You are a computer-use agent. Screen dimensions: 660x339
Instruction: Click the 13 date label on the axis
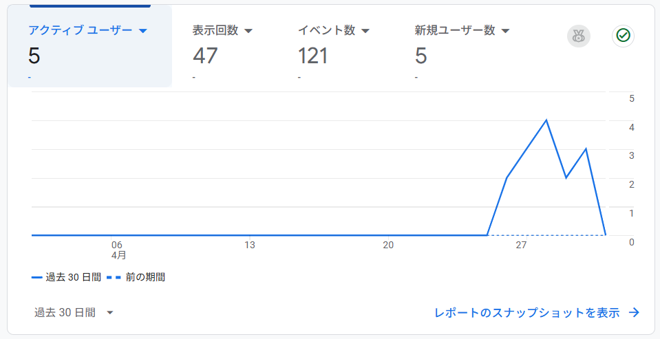click(x=250, y=245)
